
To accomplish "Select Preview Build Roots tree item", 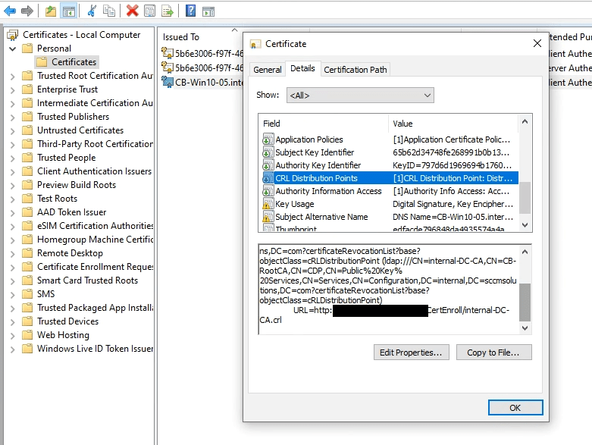I will coord(77,184).
